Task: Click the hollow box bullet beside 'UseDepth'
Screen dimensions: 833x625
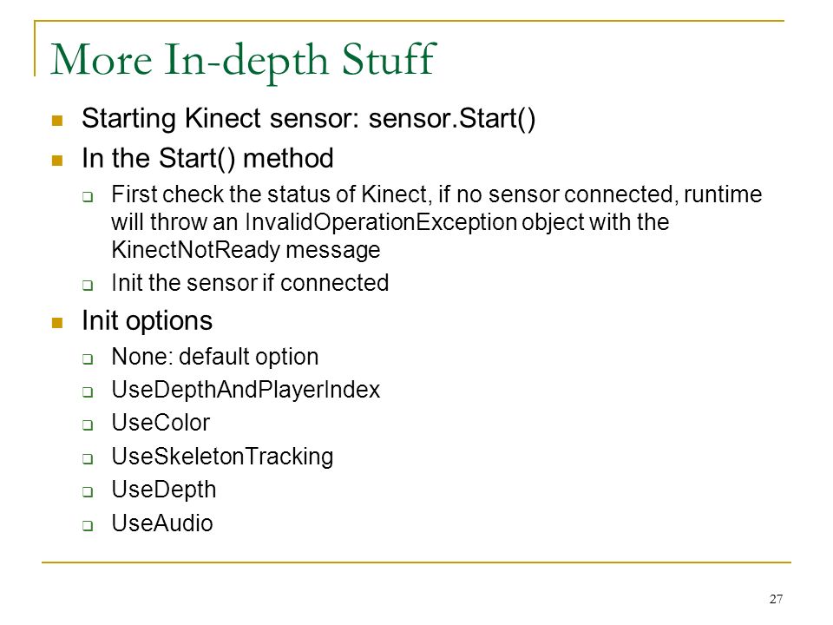Action: [x=88, y=491]
